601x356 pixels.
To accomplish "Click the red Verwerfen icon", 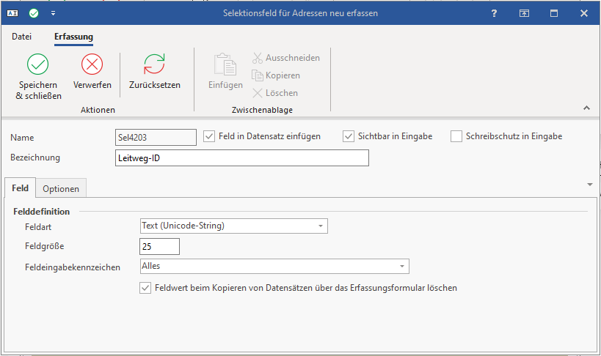I will 92,64.
